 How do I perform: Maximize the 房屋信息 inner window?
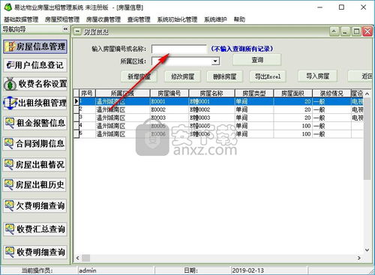[x=356, y=31]
